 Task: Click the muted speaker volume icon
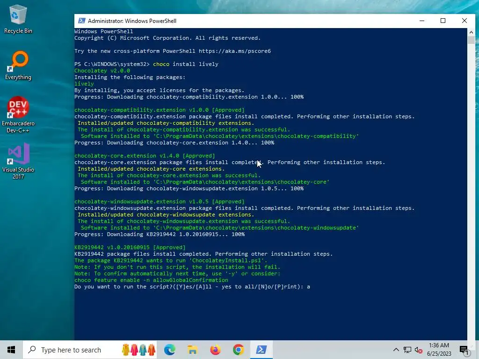pos(419,350)
